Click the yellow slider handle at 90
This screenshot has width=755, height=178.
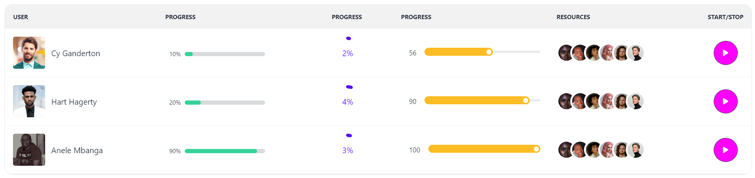pos(526,100)
